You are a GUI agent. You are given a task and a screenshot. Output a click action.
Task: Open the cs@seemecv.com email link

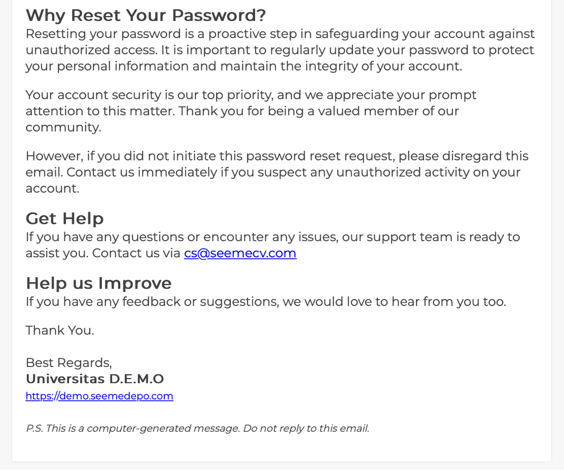tap(240, 253)
